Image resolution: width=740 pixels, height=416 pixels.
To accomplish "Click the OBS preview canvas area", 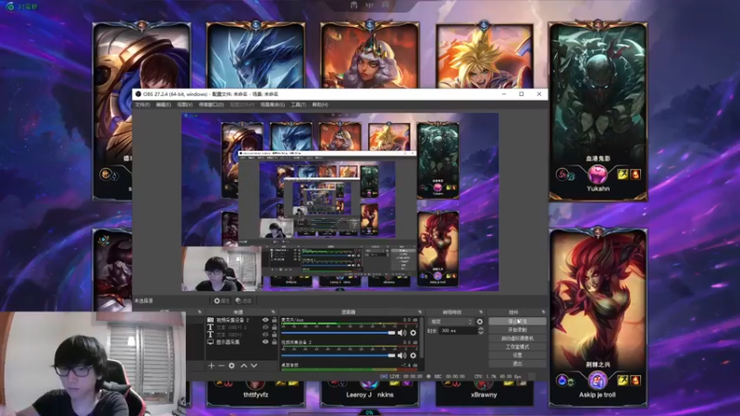I will pos(339,202).
